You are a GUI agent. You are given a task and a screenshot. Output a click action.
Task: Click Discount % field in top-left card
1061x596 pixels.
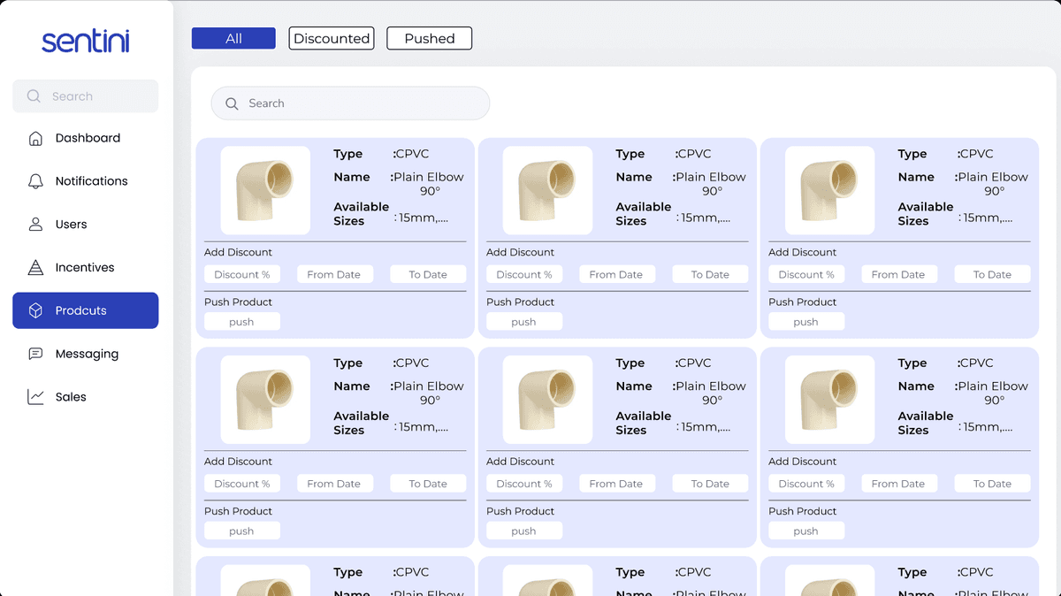(x=242, y=274)
